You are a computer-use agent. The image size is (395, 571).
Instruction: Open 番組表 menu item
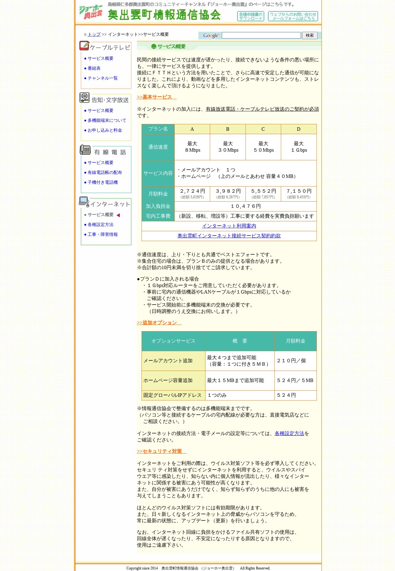[94, 68]
